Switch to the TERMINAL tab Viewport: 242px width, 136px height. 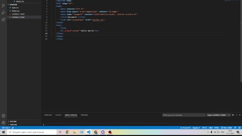[84, 115]
